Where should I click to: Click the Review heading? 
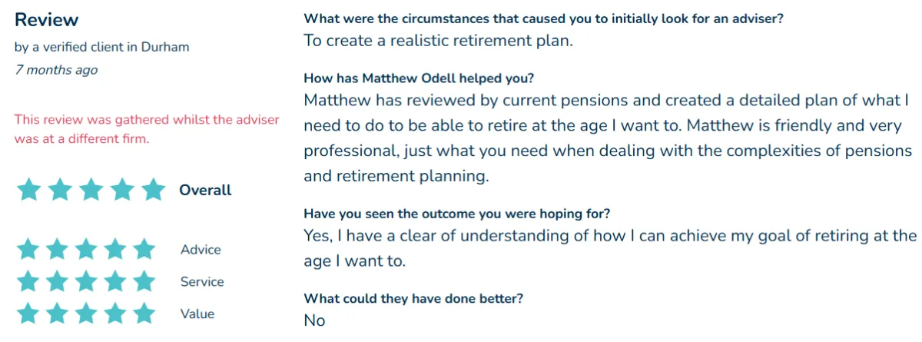coord(47,19)
